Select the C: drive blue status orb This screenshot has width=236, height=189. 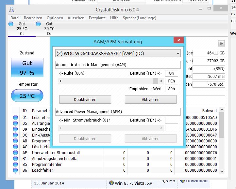point(11,24)
